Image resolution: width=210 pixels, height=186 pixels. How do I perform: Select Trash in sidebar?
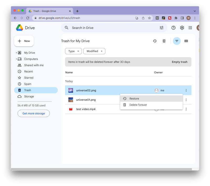36,90
